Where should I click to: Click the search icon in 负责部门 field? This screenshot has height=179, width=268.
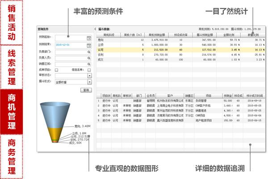[x=89, y=51]
